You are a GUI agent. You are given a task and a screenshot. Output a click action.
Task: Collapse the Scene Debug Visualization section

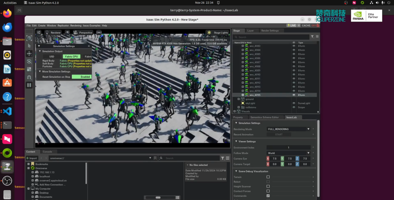coord(236,172)
